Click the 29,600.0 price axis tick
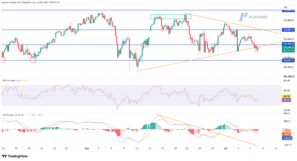Screen dimensions: 297x161 click(x=289, y=39)
